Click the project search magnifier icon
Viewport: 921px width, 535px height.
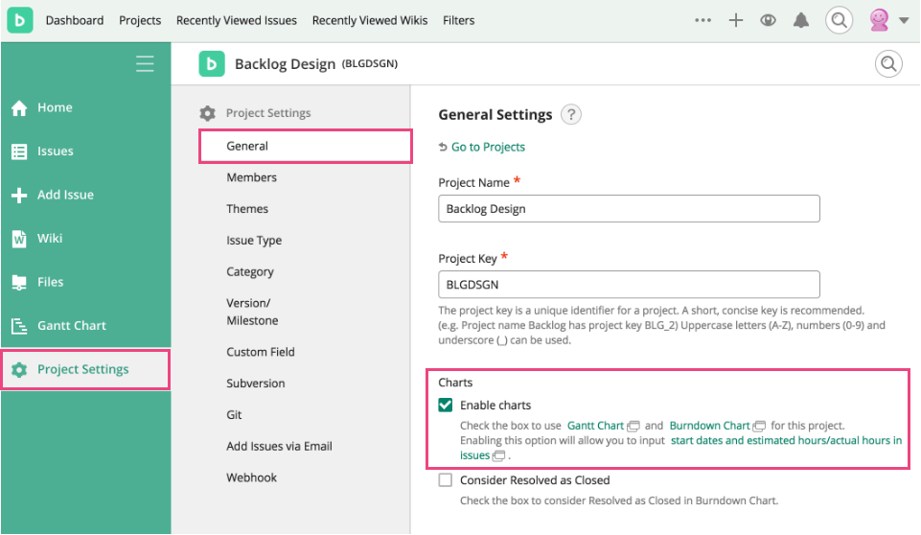pyautogui.click(x=888, y=63)
